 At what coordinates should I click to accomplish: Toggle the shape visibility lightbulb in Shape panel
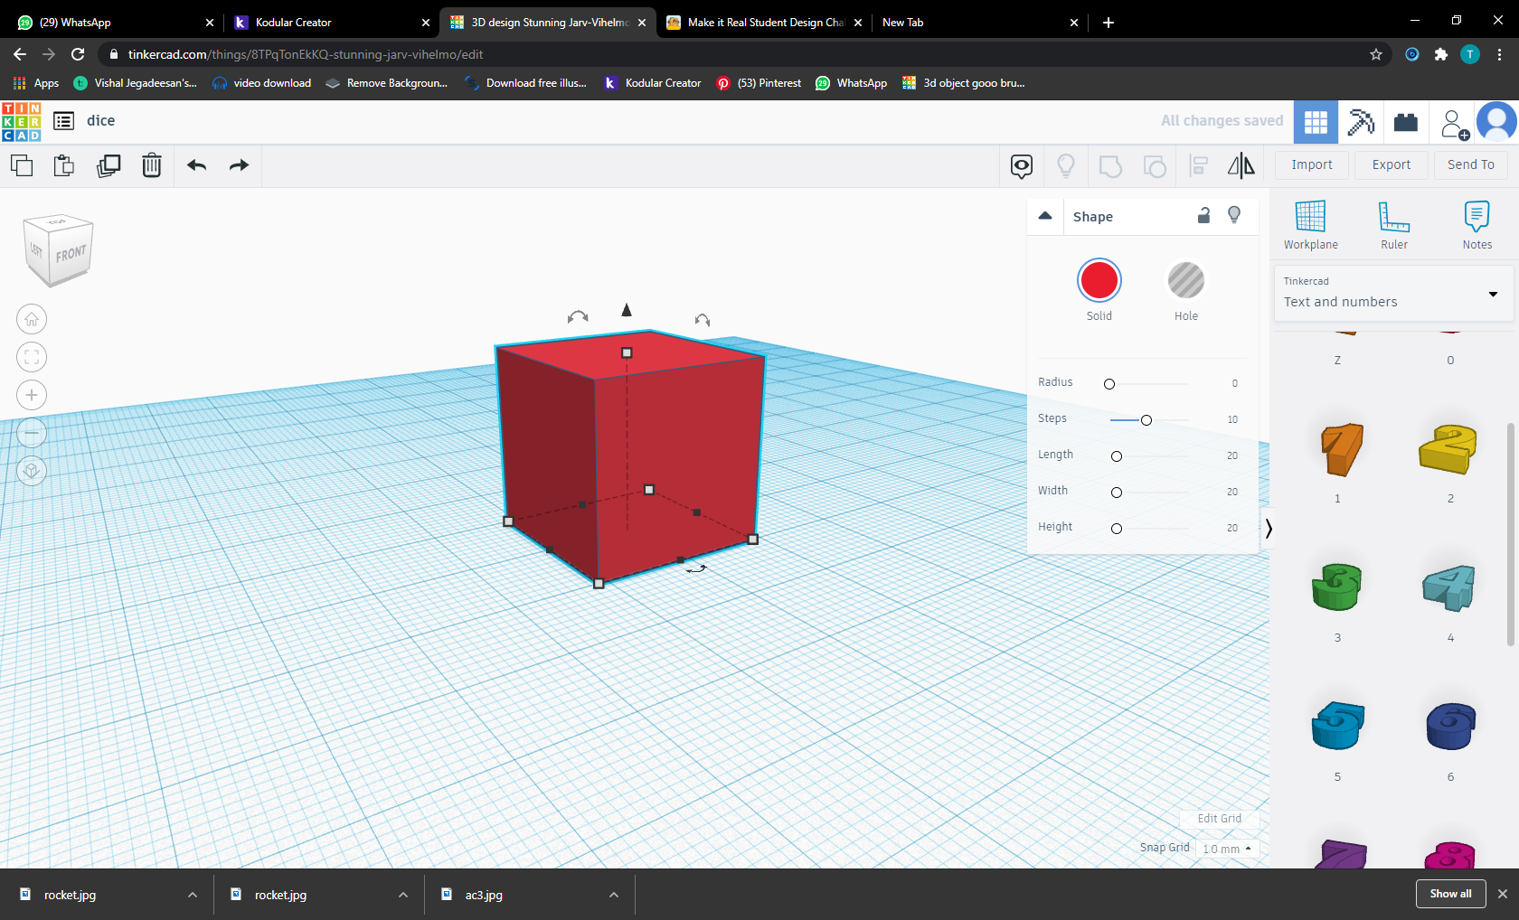[1234, 215]
